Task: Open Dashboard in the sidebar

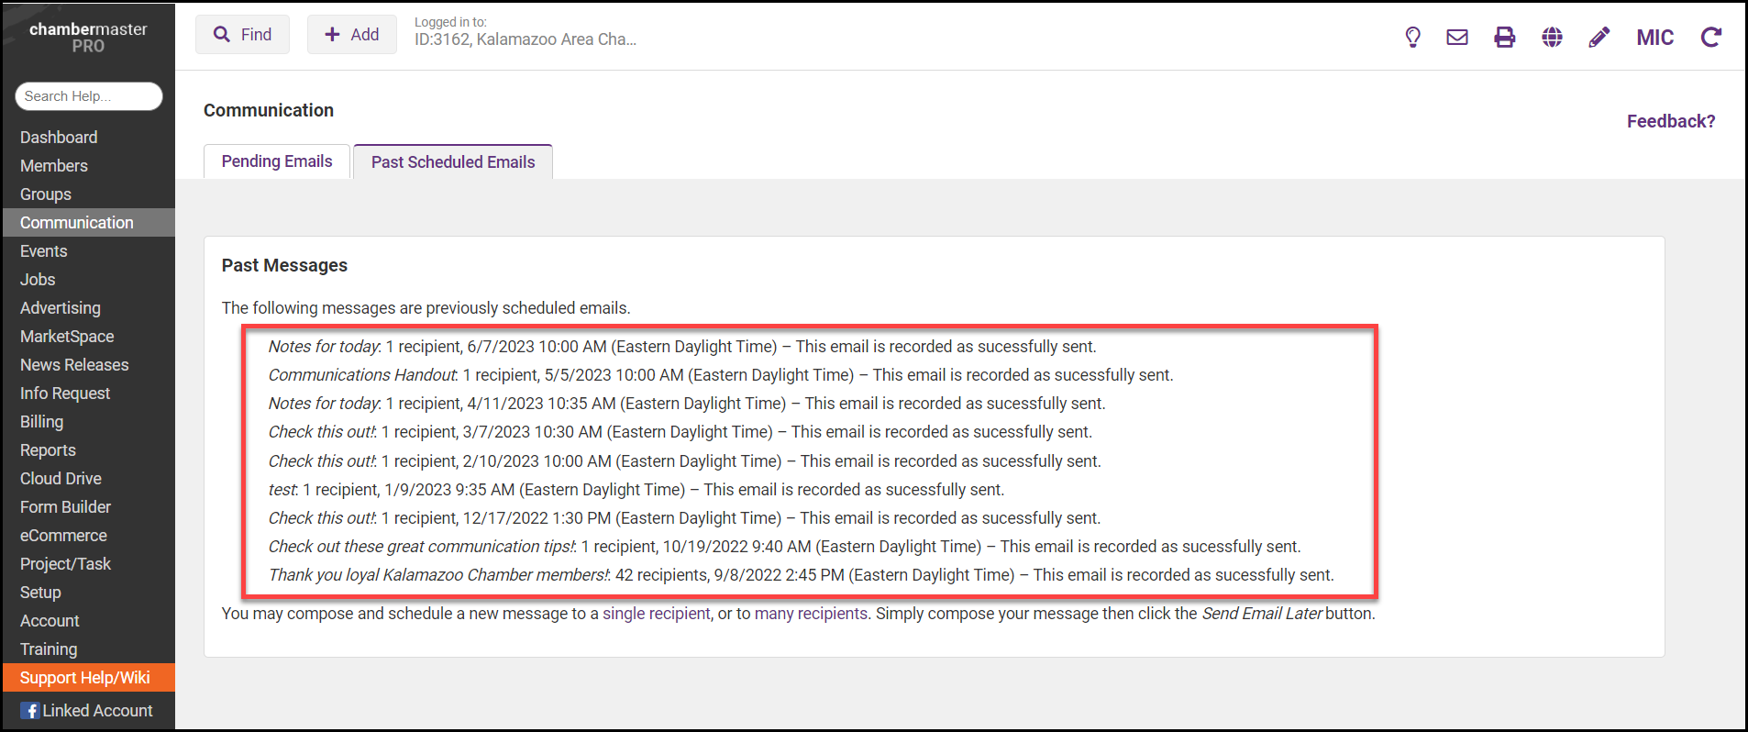Action: click(x=59, y=138)
